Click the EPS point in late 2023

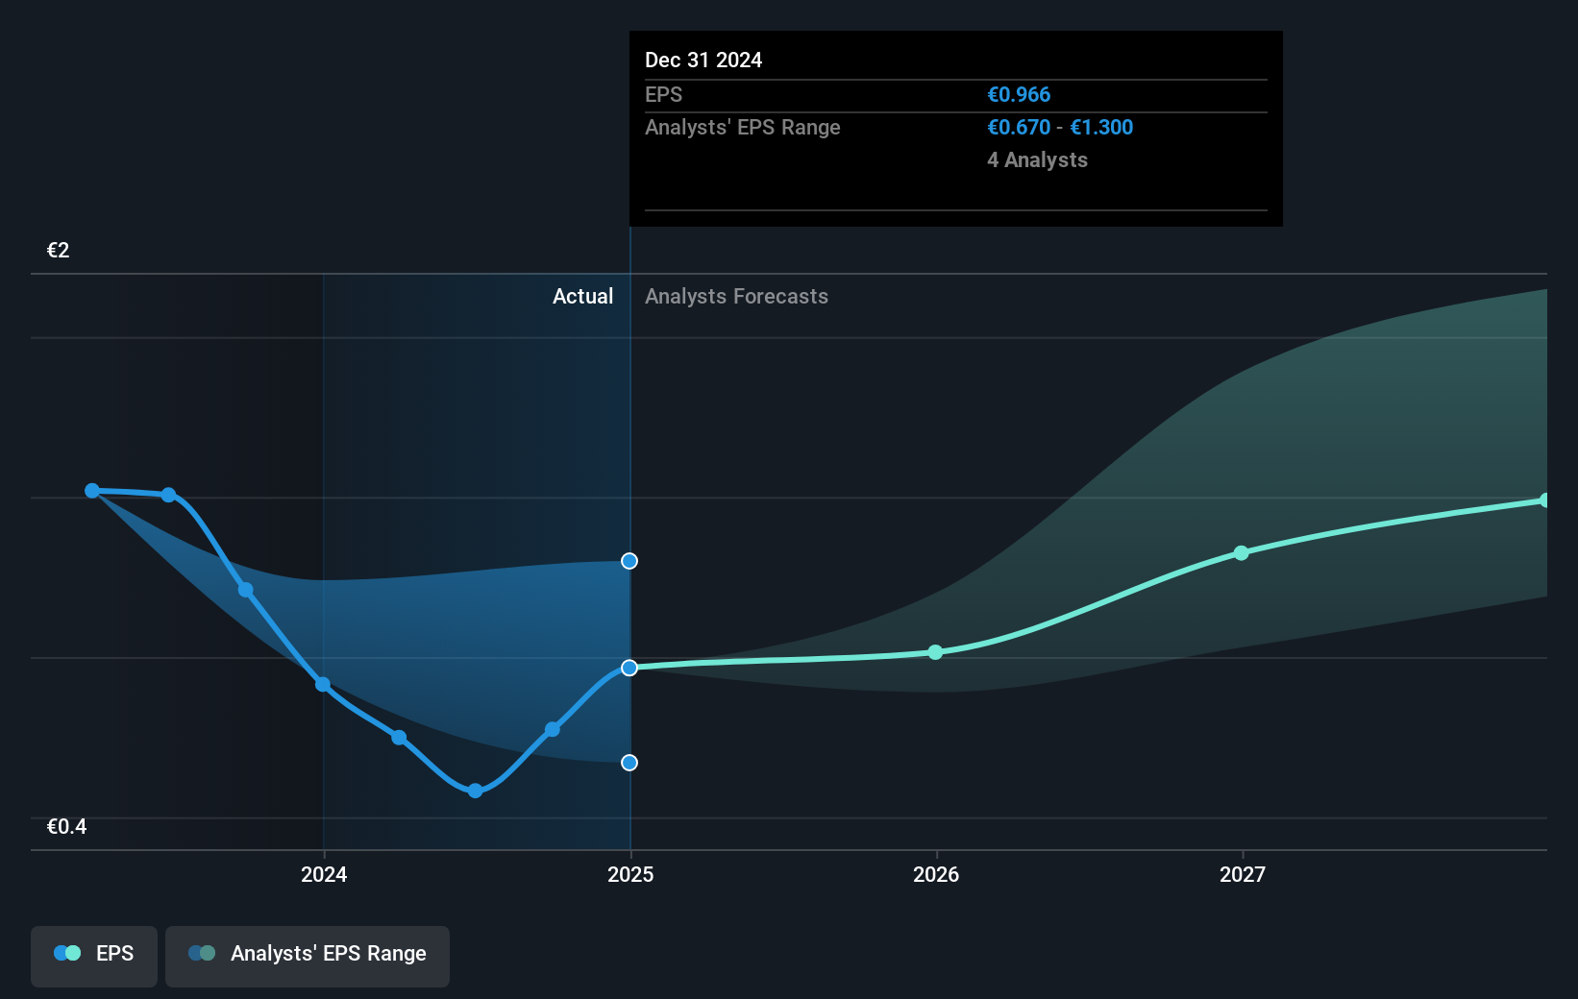tap(246, 590)
